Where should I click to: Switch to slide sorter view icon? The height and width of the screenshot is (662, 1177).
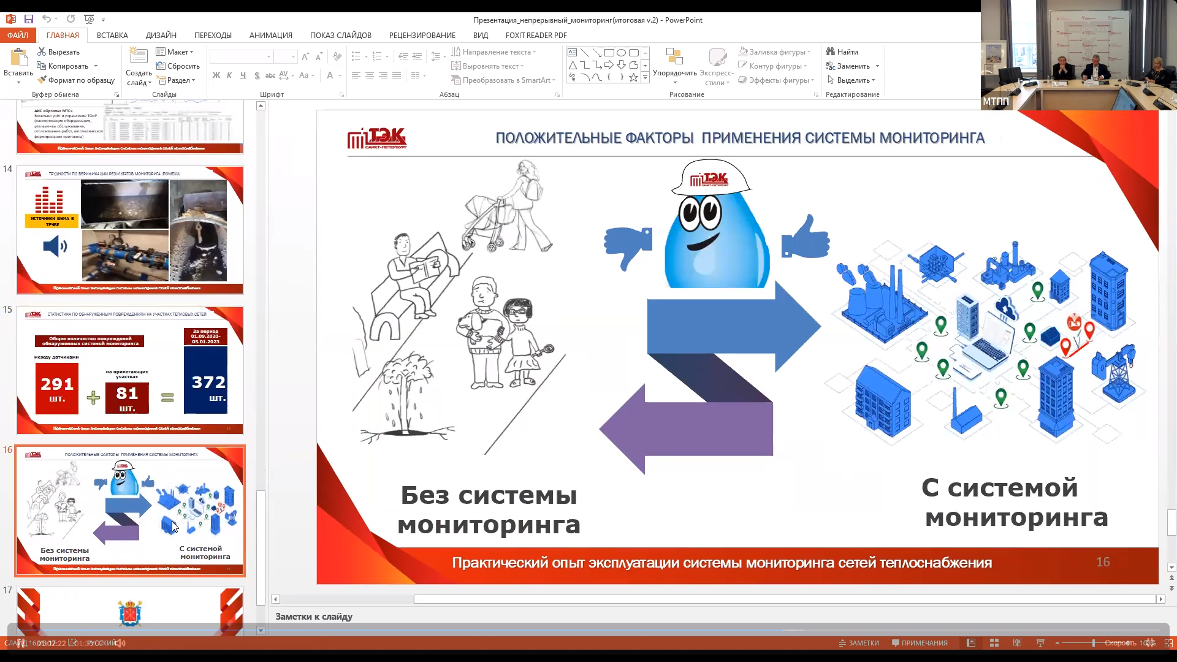tap(994, 642)
